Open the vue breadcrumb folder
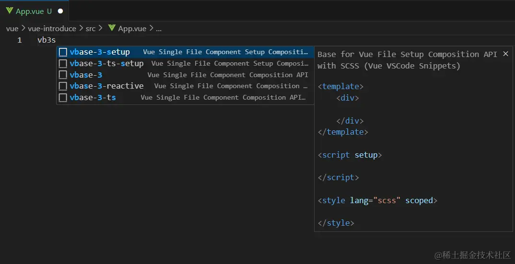The image size is (515, 264). [x=12, y=29]
